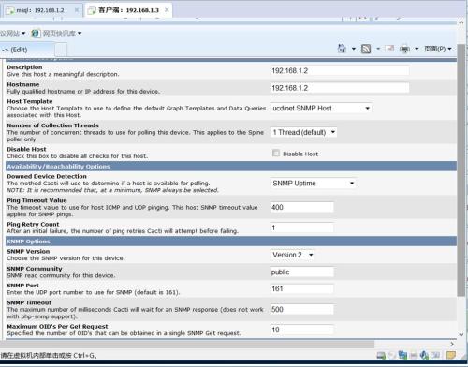Open the 页面(P) menu
This screenshot has width=468, height=367.
pos(438,49)
